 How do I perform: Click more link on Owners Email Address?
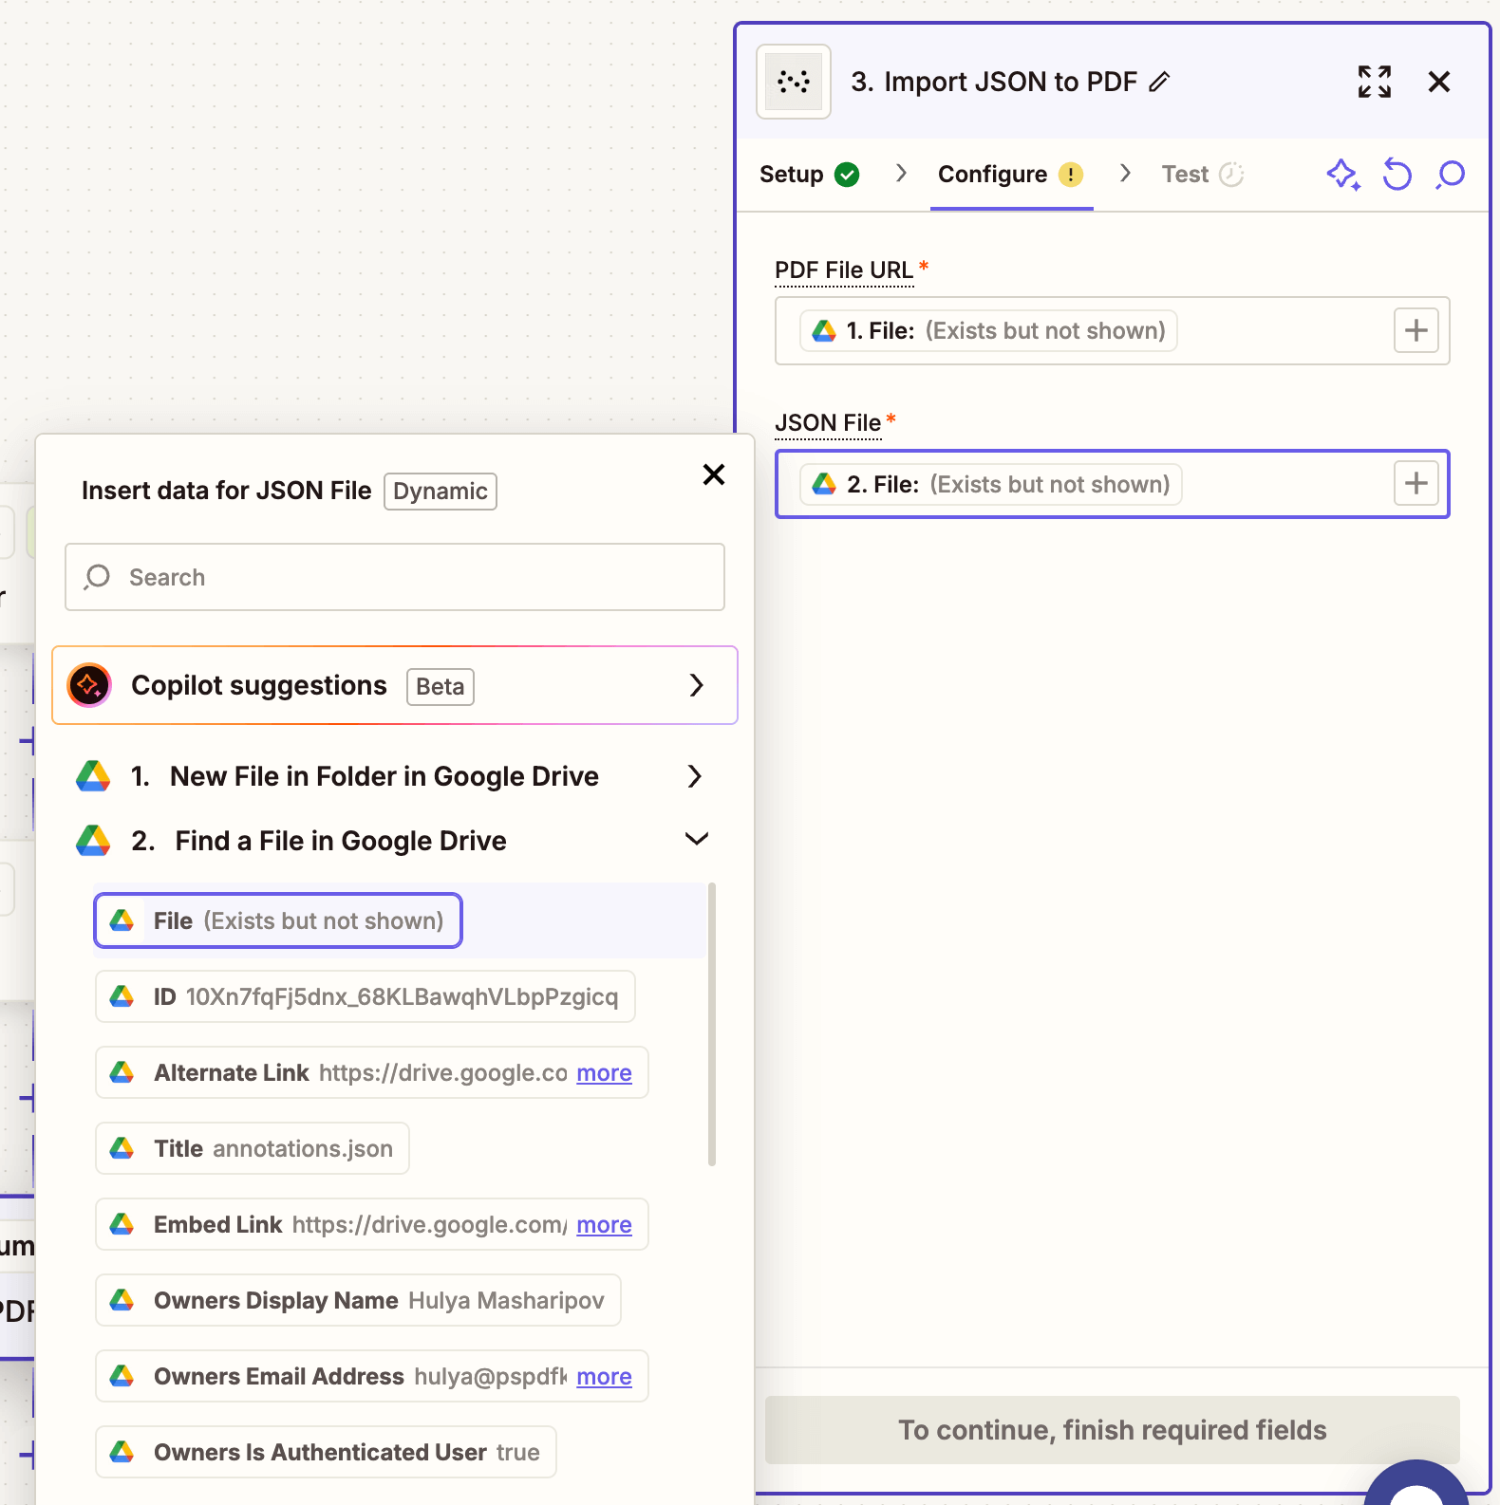pos(604,1377)
